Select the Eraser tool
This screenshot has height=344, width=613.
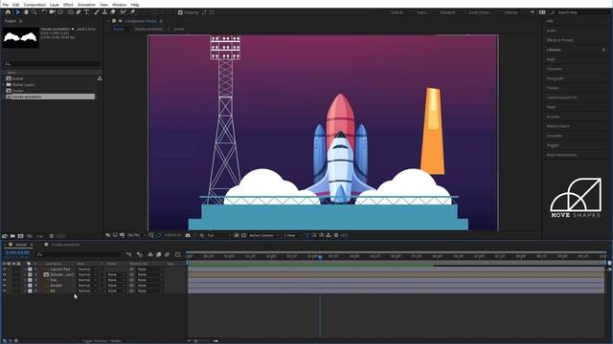coord(113,12)
